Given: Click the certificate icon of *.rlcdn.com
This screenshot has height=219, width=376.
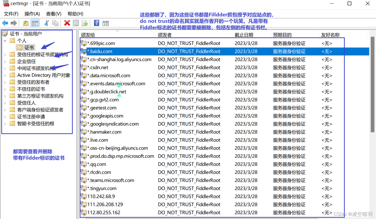Looking at the screenshot, I should (83, 172).
